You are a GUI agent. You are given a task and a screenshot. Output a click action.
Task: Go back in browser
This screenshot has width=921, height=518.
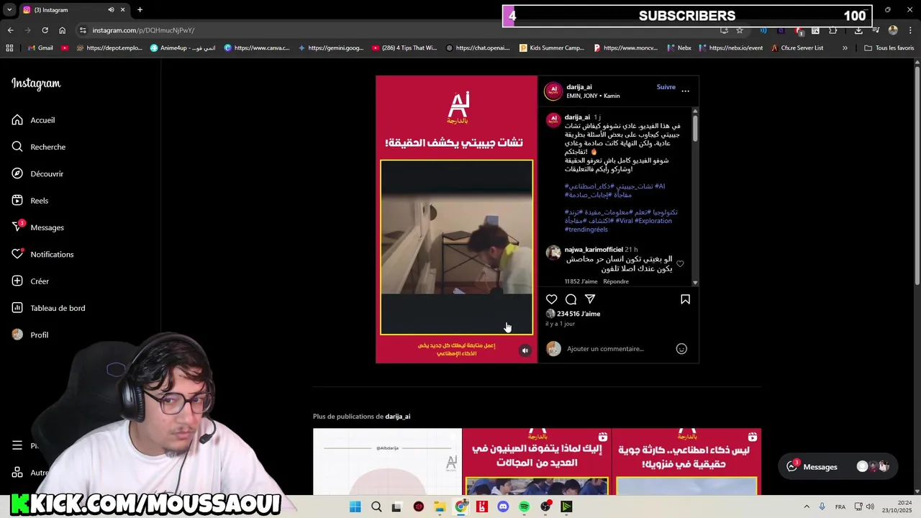coord(10,30)
